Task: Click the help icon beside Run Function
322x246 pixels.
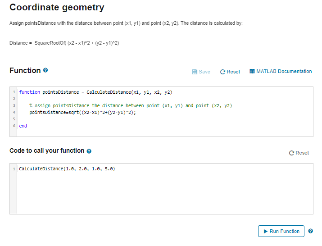Action: click(310, 231)
